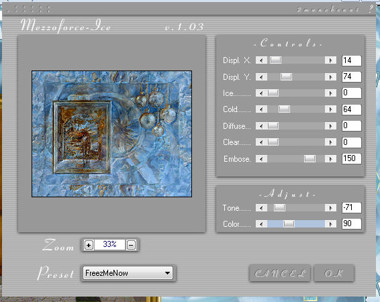Focus the Tone value field -71
Screen dimensions: 380x302
(x=352, y=208)
